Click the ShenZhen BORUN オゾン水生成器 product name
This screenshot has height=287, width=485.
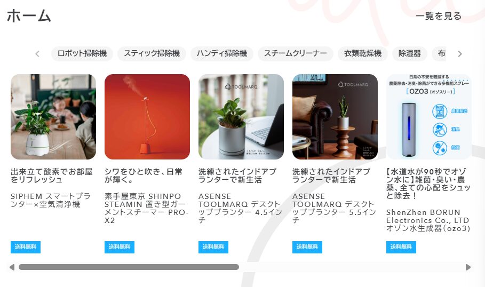pos(428,220)
